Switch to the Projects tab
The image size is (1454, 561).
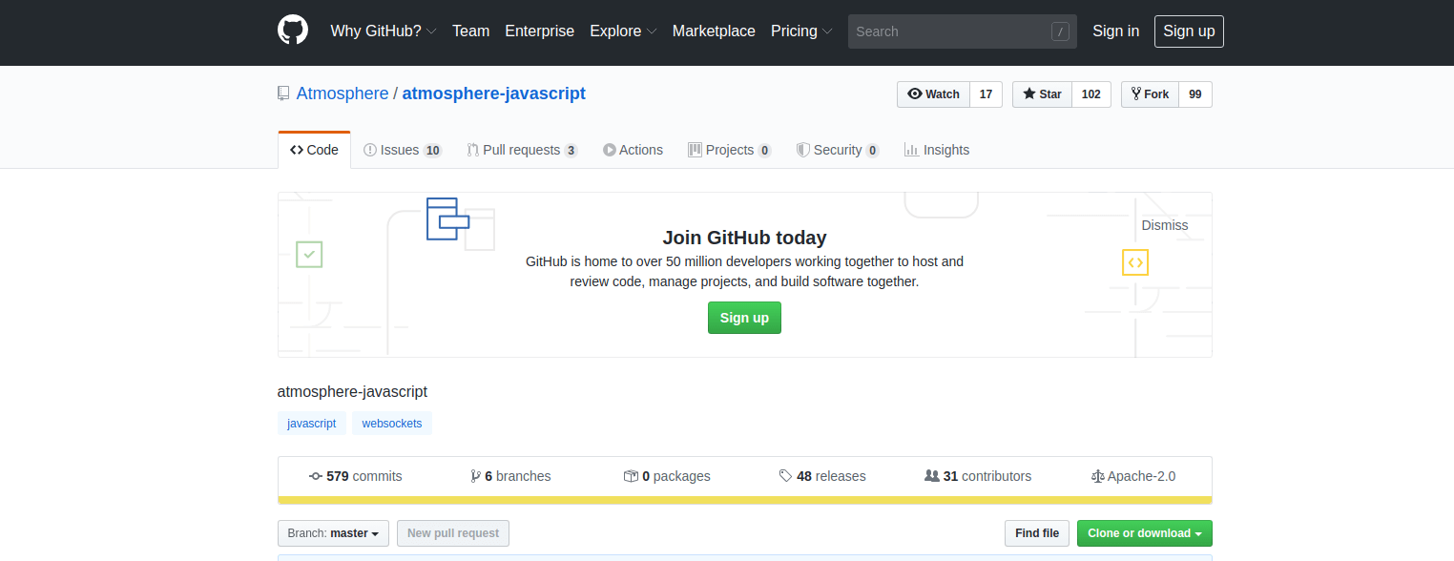coord(729,150)
